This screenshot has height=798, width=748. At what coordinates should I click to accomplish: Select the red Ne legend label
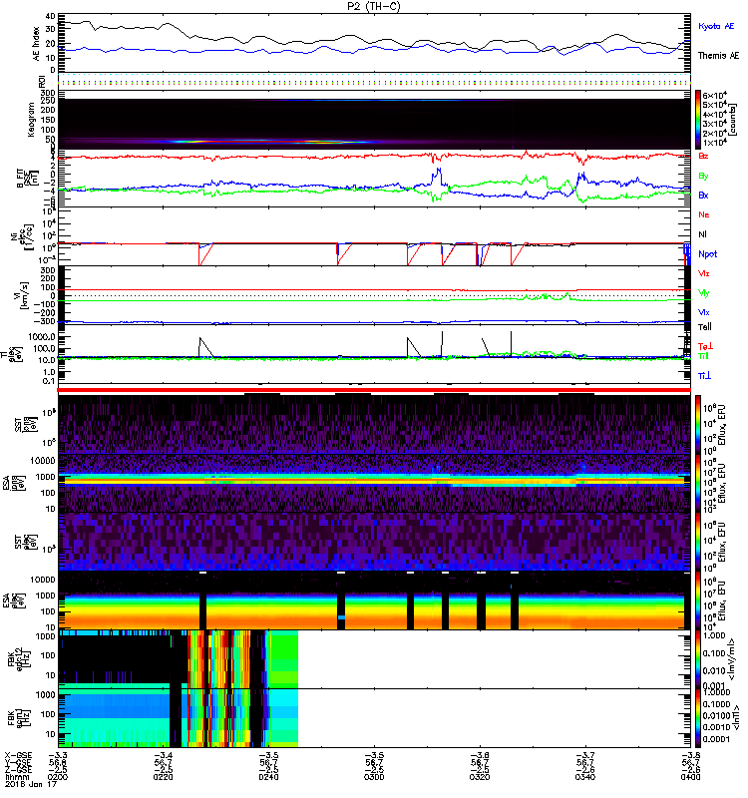pos(703,214)
